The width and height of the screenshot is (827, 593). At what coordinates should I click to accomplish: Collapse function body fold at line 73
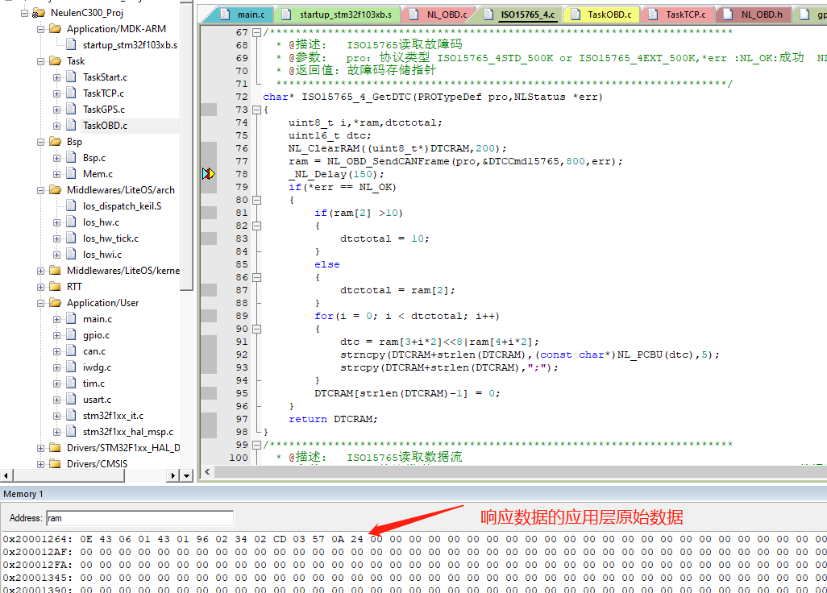[x=257, y=110]
